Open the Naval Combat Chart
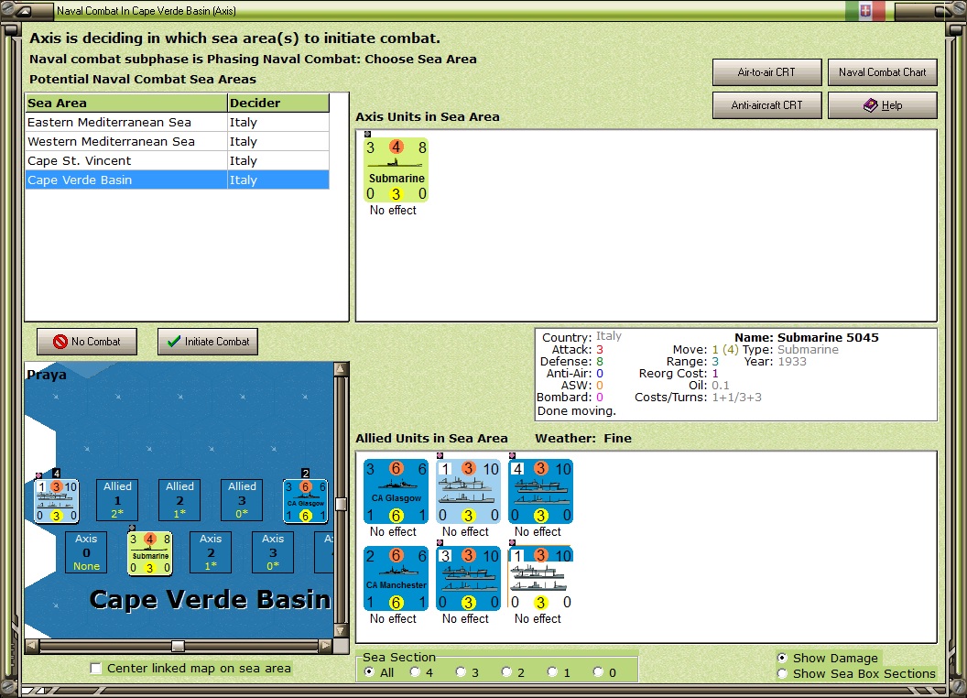 pyautogui.click(x=883, y=72)
